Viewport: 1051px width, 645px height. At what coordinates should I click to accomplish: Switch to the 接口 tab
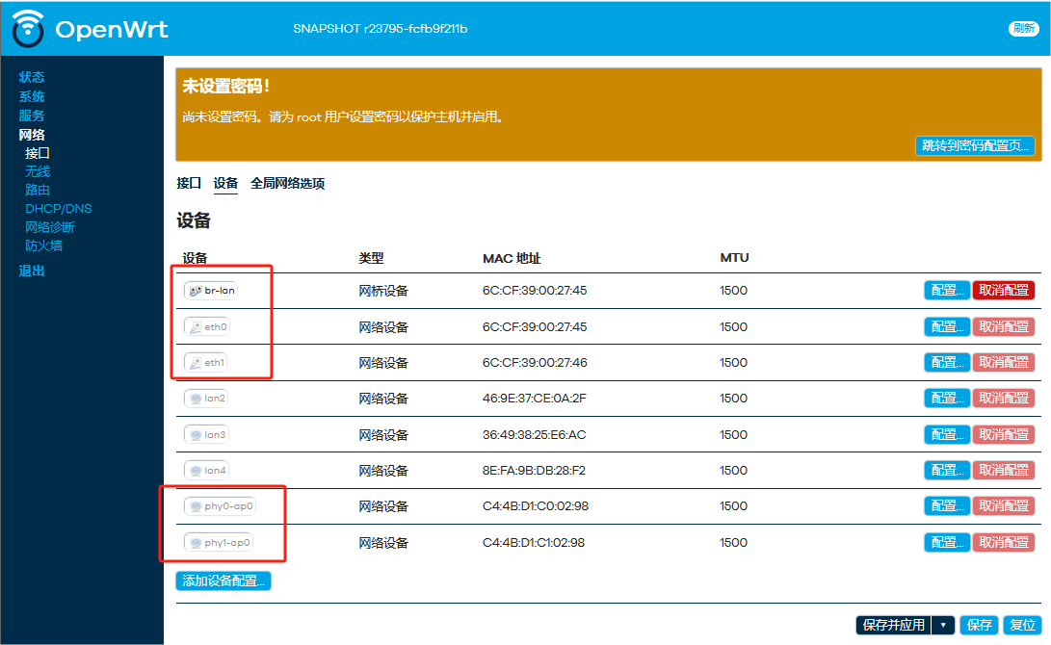click(x=189, y=183)
